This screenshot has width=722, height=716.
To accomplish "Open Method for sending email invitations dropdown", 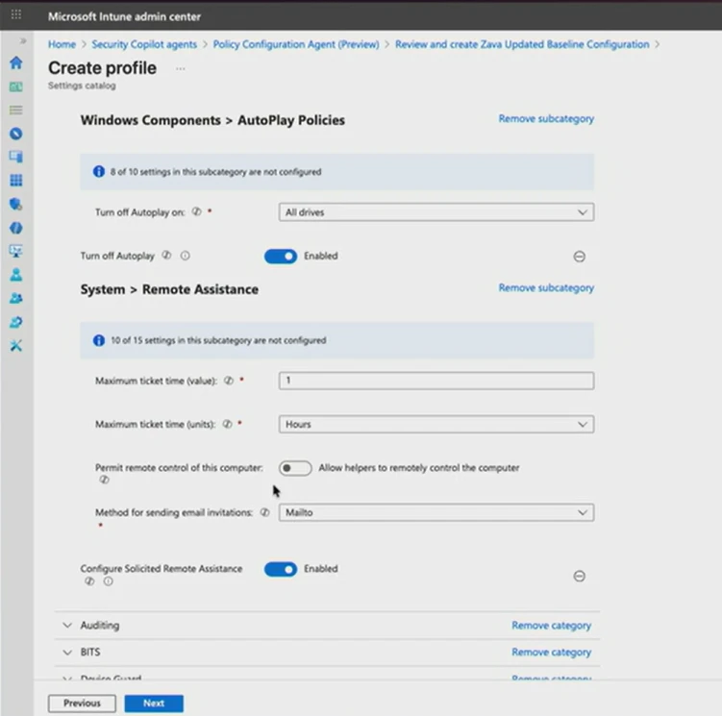I will point(436,512).
